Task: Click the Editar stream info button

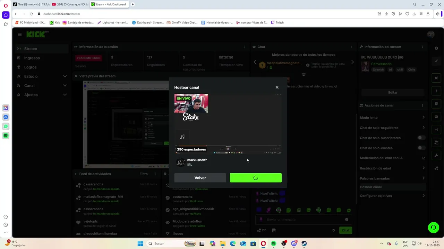Action: 393,92
